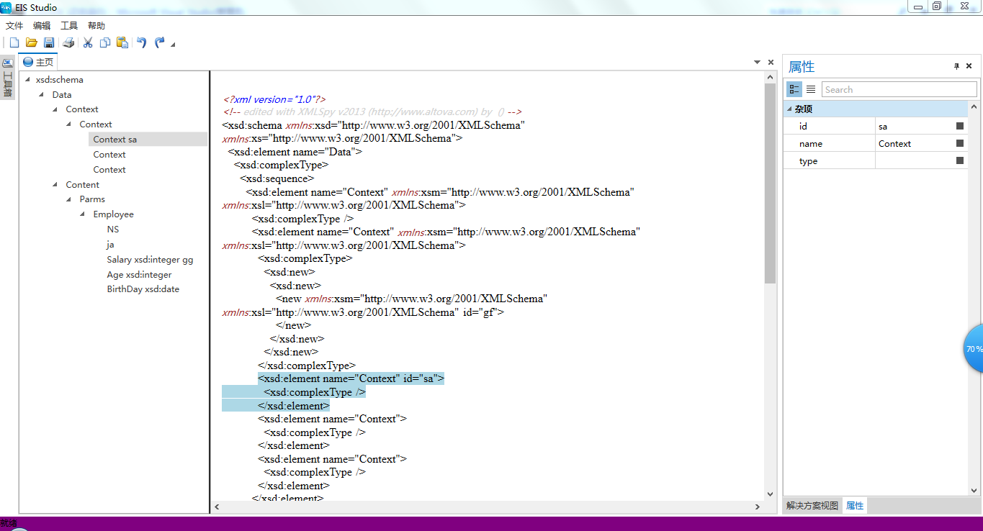Viewport: 983px width, 531px height.
Task: Collapse the Content tree node
Action: (56, 185)
